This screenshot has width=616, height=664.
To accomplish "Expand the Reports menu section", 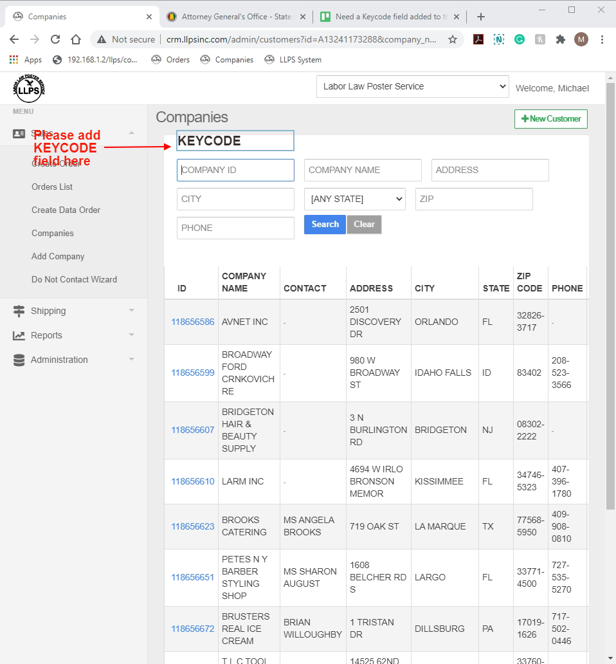I will click(74, 335).
